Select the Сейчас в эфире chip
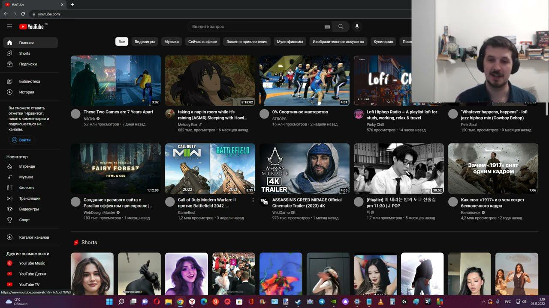 tap(202, 41)
